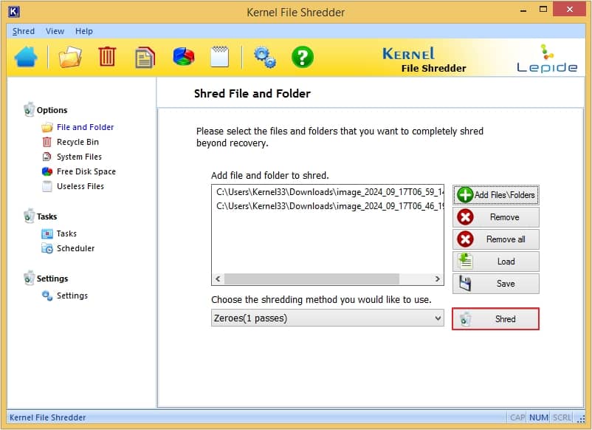Image resolution: width=592 pixels, height=430 pixels.
Task: Click the Save button
Action: tap(496, 284)
